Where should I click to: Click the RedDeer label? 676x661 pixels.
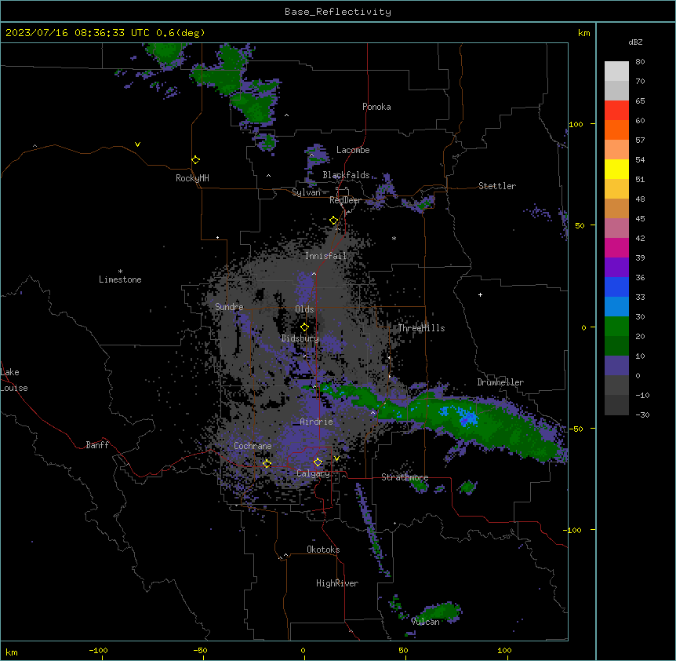coord(345,200)
